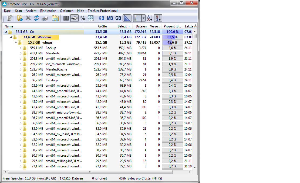Click the vertical scrollbar down arrow
The height and width of the screenshot is (183, 300).
click(195, 168)
